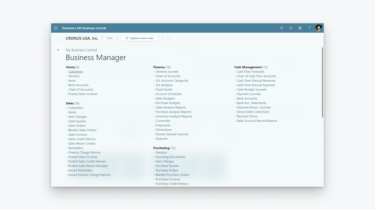Open the app launcher waffle icon

click(56, 28)
